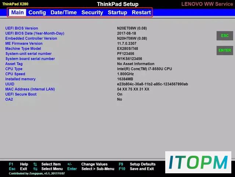Viewport: 235px width, 177px height.
Task: Click the +/- Change Values hint
Action: 87,164
